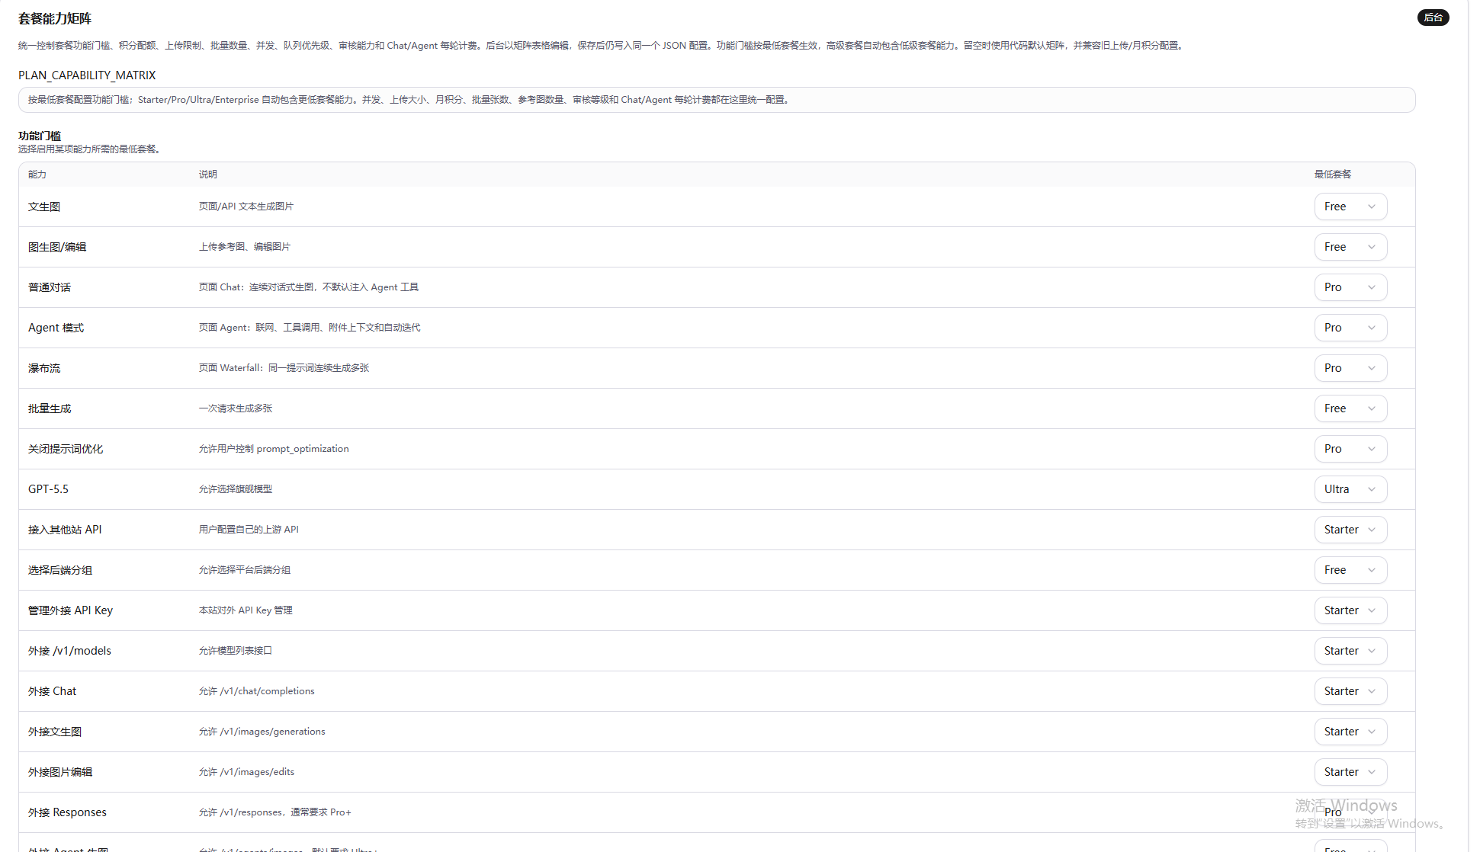Screen dimensions: 1480x852
Task: Click the 允许用户控制 prompt_optimization description
Action: point(274,449)
